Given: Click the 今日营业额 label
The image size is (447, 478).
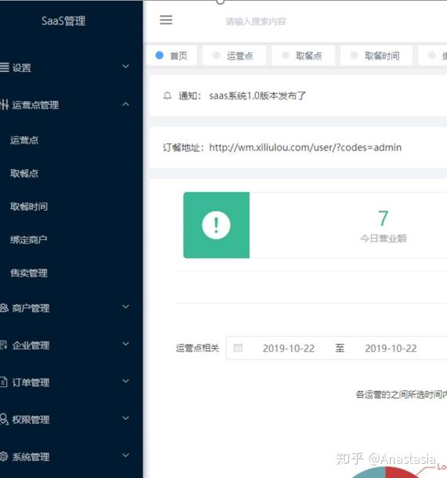Looking at the screenshot, I should click(x=383, y=238).
